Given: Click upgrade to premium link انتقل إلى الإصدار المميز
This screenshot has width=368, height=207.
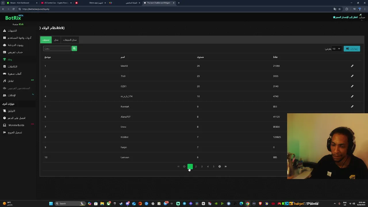Looking at the screenshot, I should click(x=345, y=17).
